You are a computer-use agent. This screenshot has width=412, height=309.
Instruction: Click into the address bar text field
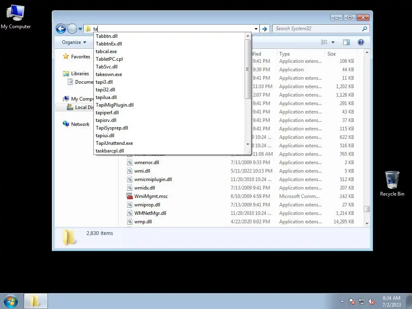tap(172, 29)
